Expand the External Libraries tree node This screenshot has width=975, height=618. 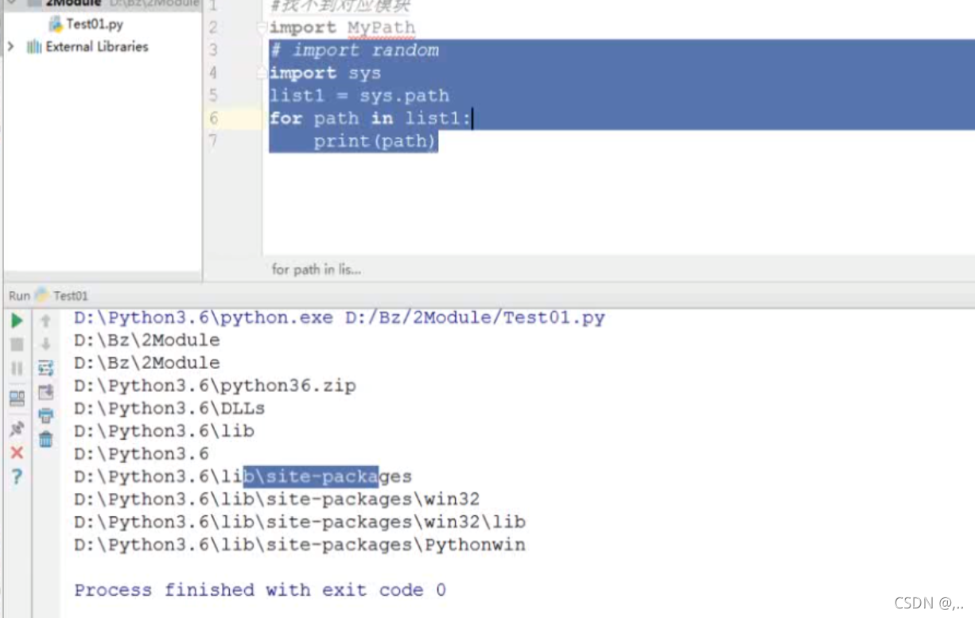point(10,47)
